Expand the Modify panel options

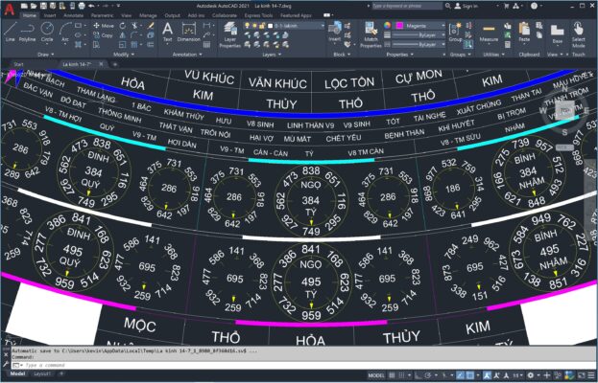[118, 55]
